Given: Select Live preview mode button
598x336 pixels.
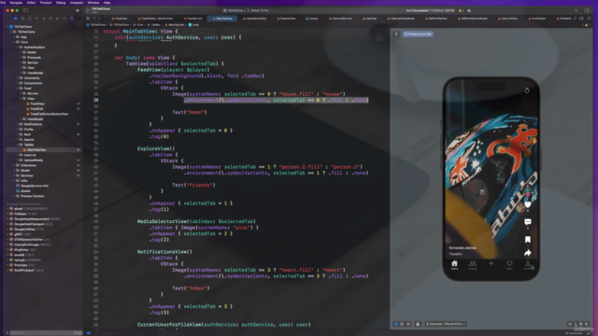Looking at the screenshot, I should [x=396, y=324].
